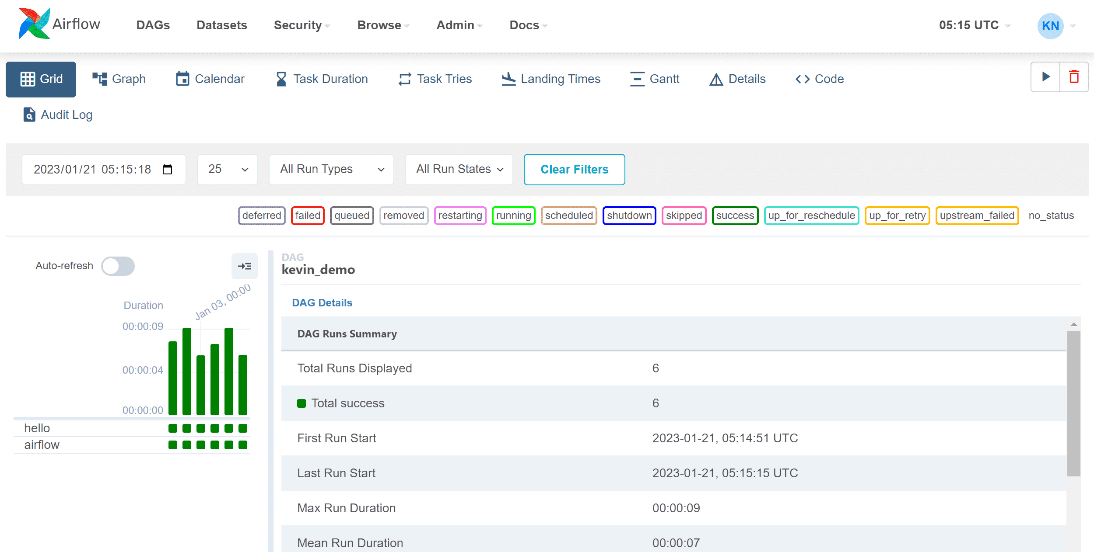
Task: Expand the Browse menu
Action: [383, 25]
